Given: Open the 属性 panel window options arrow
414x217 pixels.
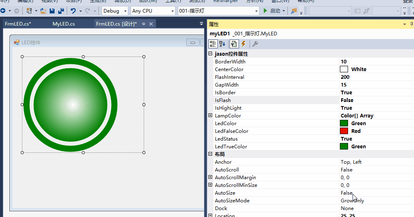Looking at the screenshot, I should click(x=405, y=24).
